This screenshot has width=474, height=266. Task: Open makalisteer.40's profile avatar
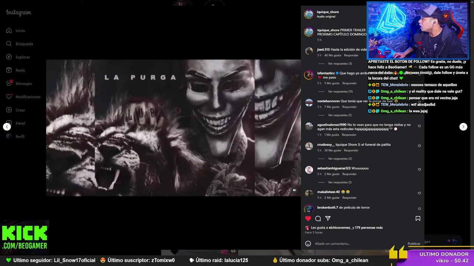pos(309,193)
